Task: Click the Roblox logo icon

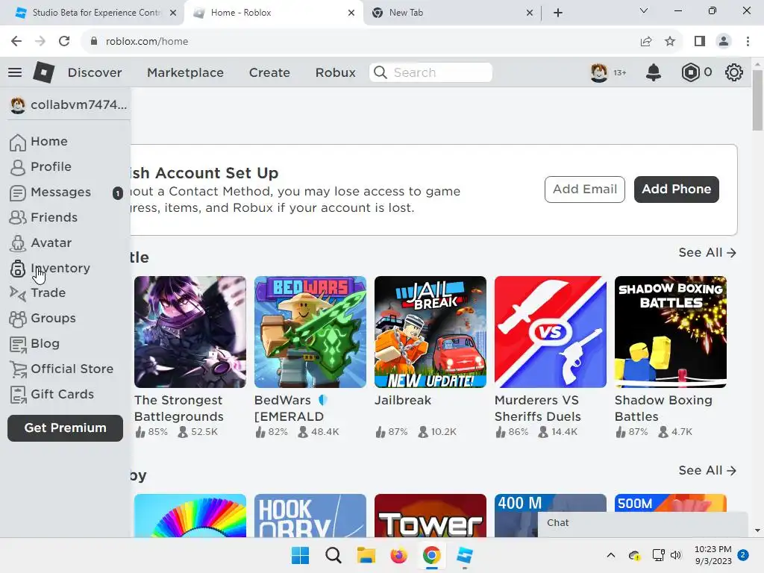Action: click(x=43, y=72)
